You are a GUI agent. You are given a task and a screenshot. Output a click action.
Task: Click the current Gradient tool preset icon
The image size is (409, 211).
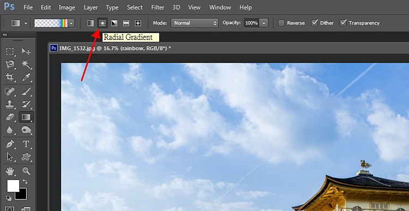16,23
